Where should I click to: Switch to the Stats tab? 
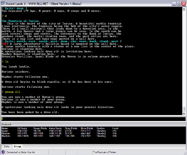point(6,147)
